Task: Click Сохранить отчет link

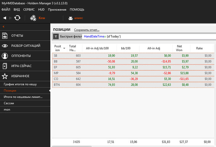Action: 87,30
